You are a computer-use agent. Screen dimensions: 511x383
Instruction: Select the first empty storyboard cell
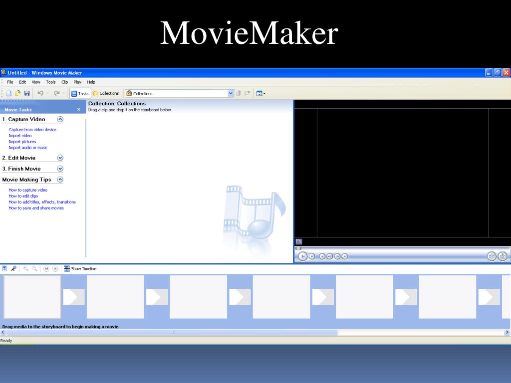(x=32, y=297)
